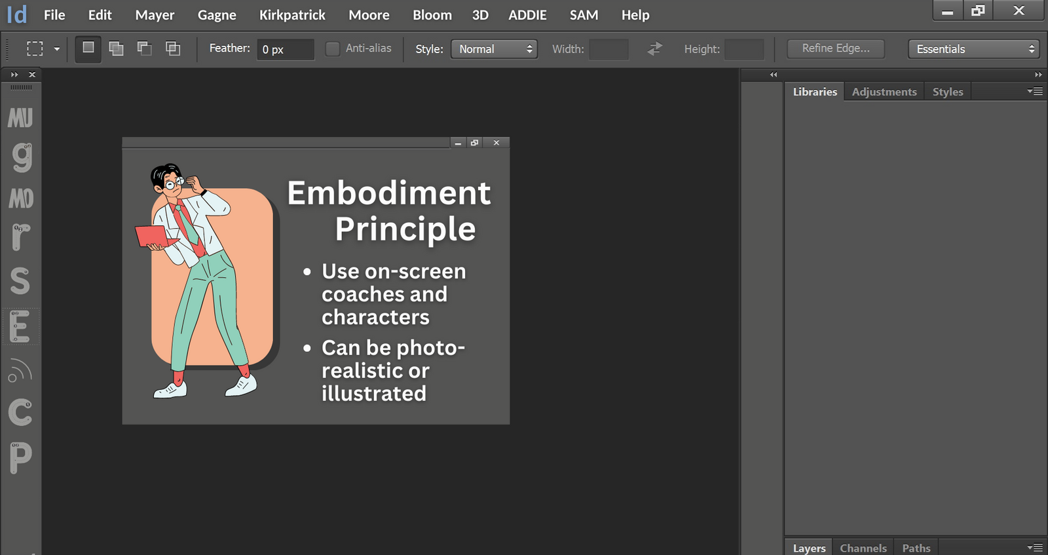Open the Essentials workspace dropdown

pos(973,49)
